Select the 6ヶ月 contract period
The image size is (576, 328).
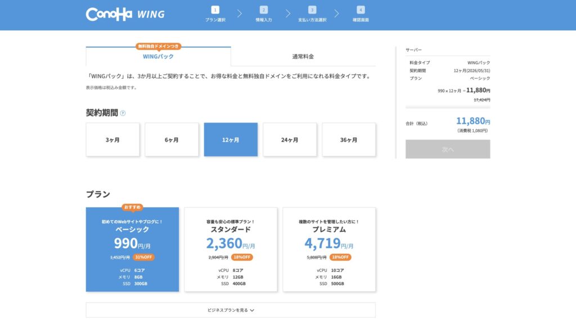coord(172,140)
